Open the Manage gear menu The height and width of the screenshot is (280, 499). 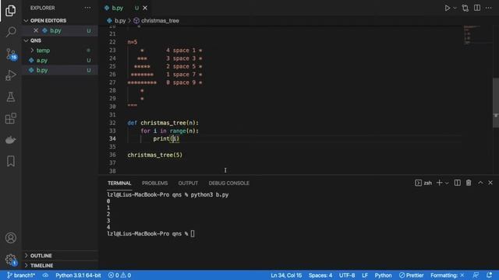[x=10, y=260]
